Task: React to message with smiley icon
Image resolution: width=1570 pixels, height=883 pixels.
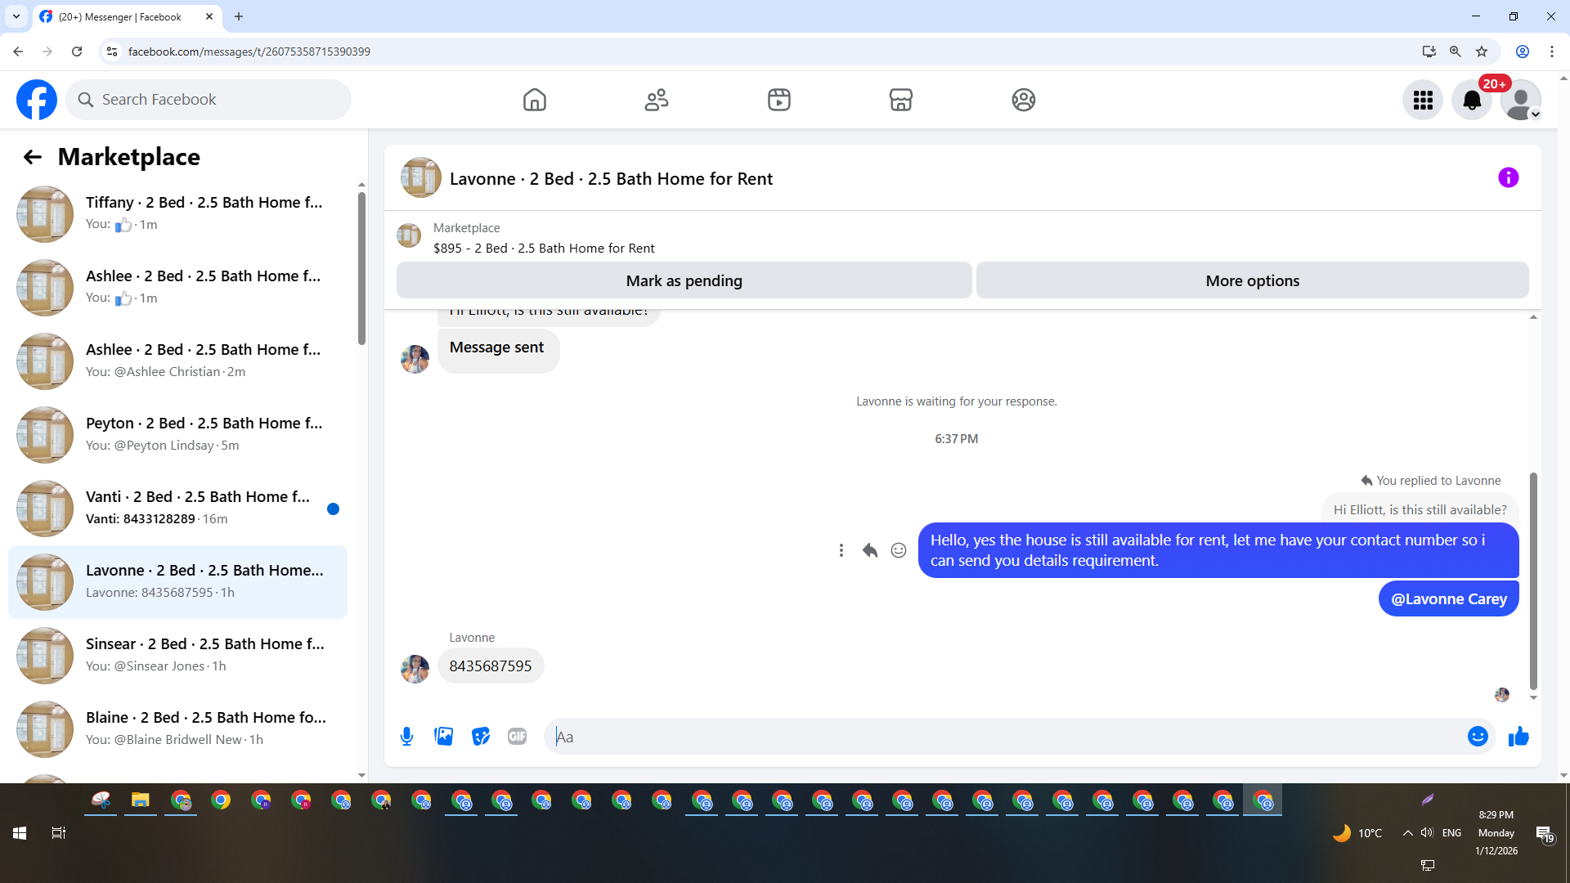Action: point(898,550)
